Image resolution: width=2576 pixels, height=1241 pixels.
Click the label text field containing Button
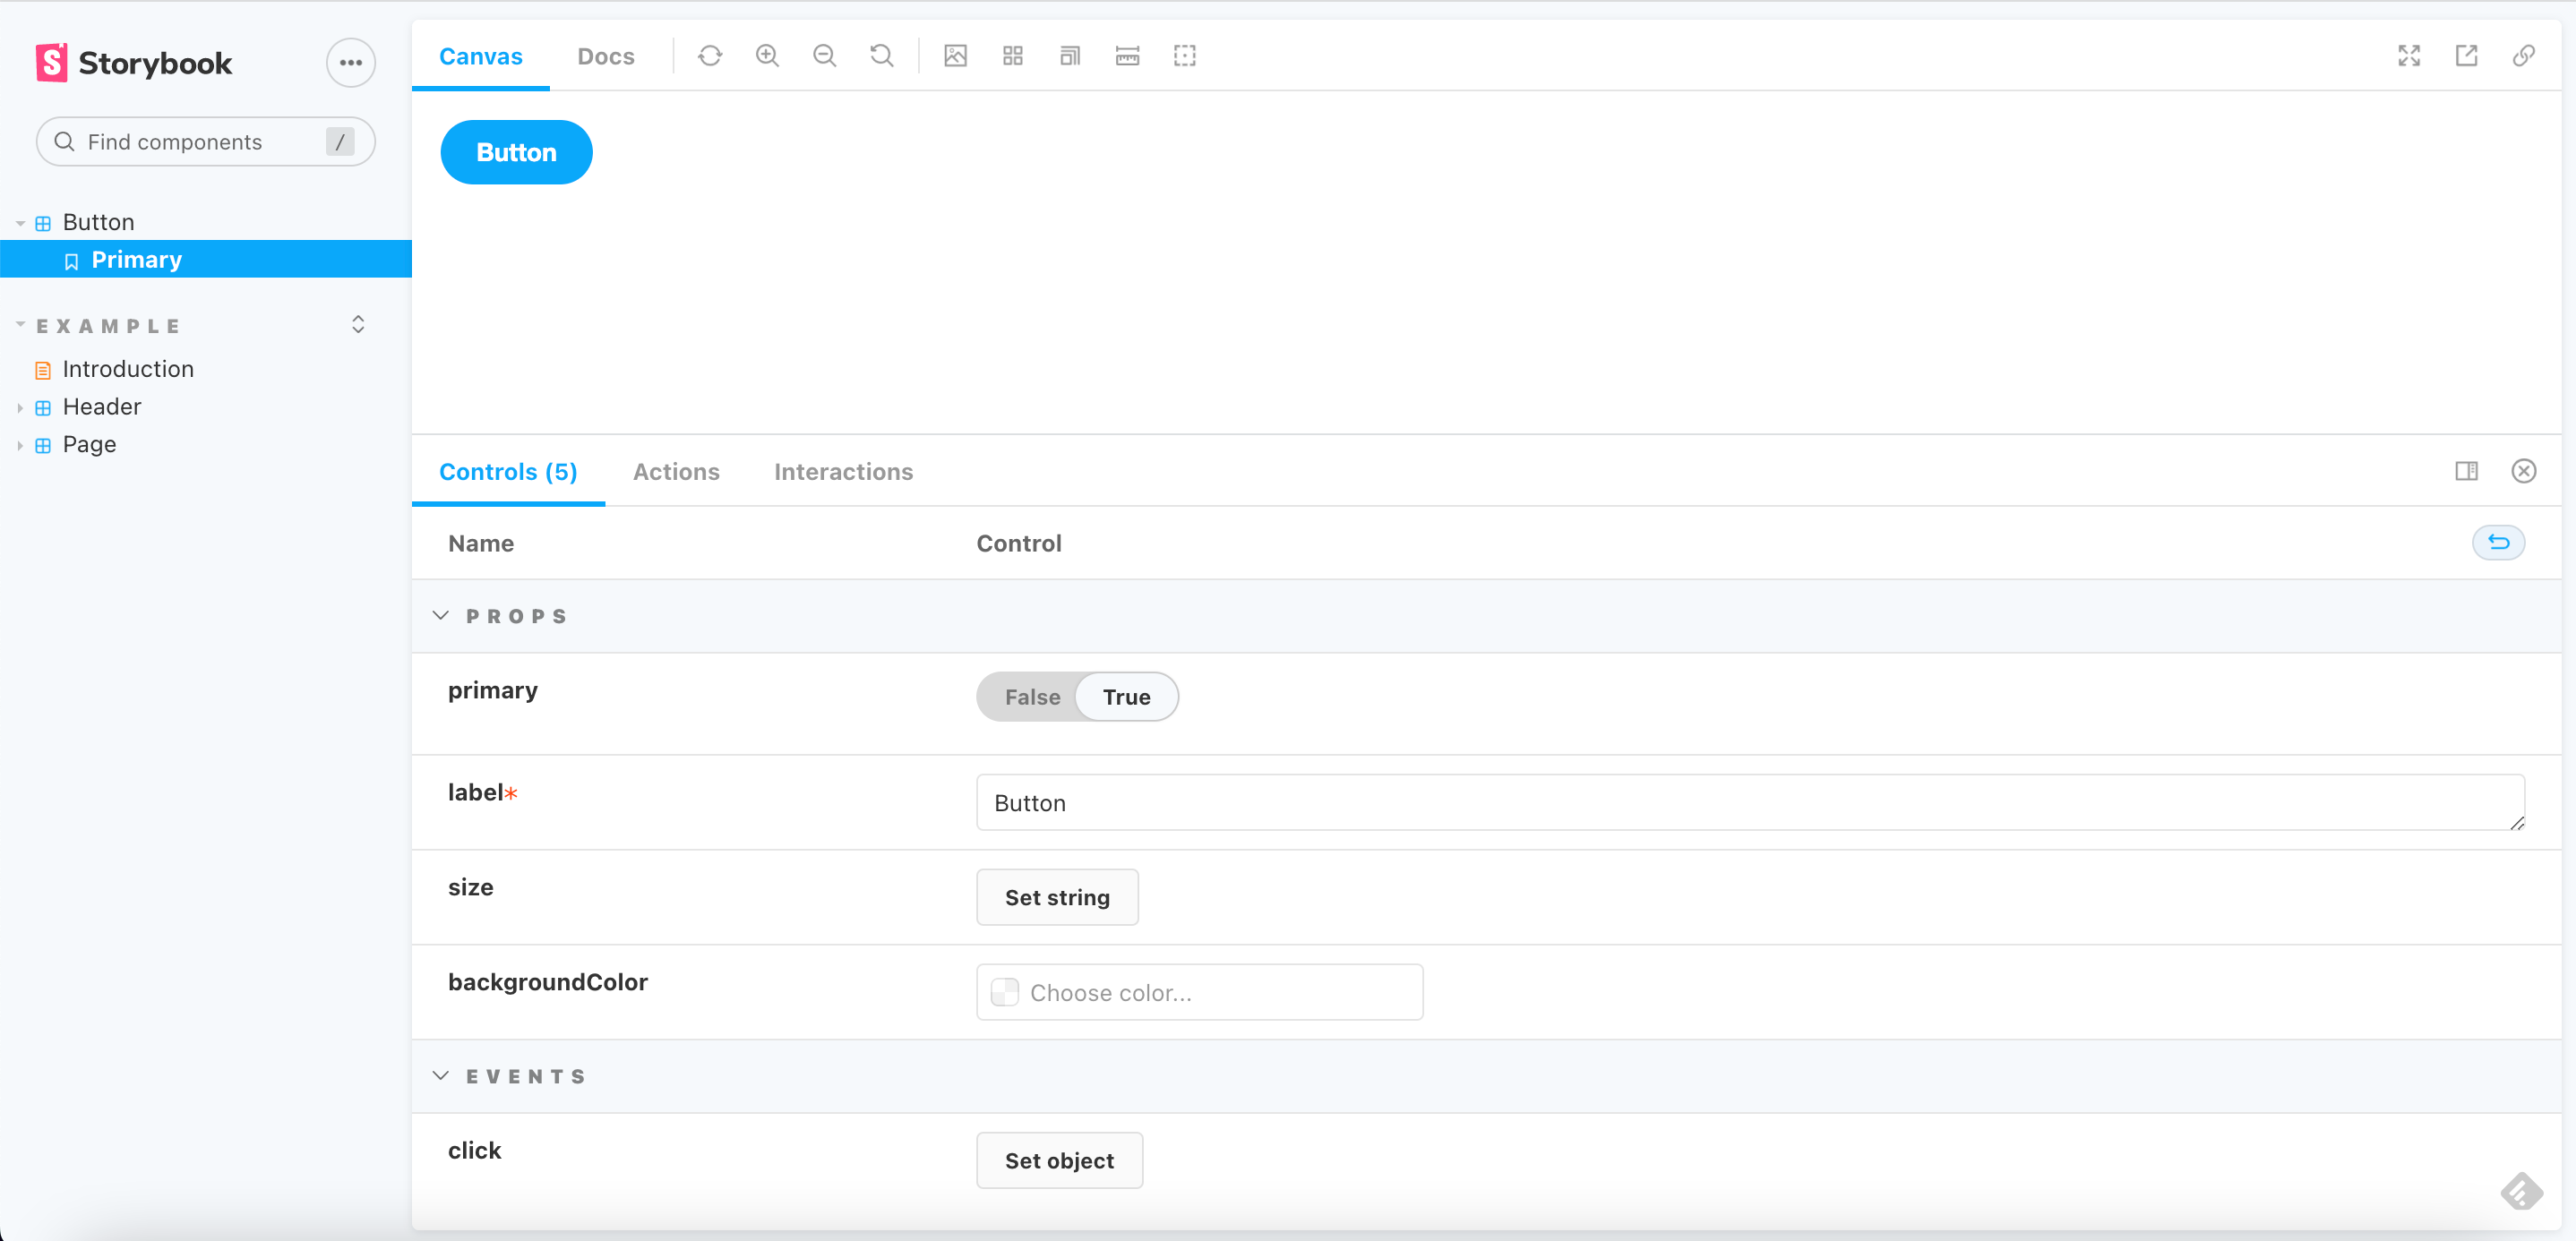[x=1750, y=803]
